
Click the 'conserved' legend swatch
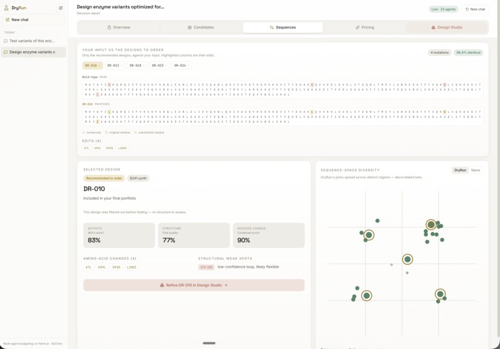[84, 133]
